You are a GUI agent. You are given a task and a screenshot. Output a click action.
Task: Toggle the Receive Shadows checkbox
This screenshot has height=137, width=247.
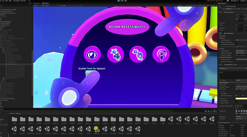coord(236,42)
